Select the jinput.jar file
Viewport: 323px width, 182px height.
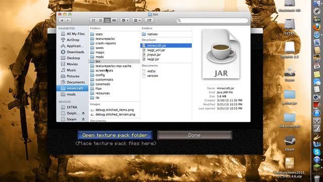pos(151,55)
